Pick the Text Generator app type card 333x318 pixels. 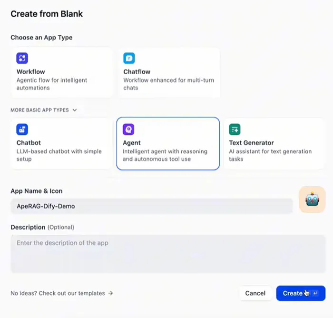274,144
